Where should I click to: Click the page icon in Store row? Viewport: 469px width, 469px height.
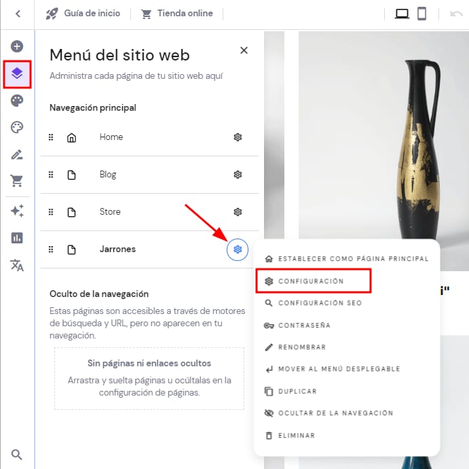[x=71, y=212]
